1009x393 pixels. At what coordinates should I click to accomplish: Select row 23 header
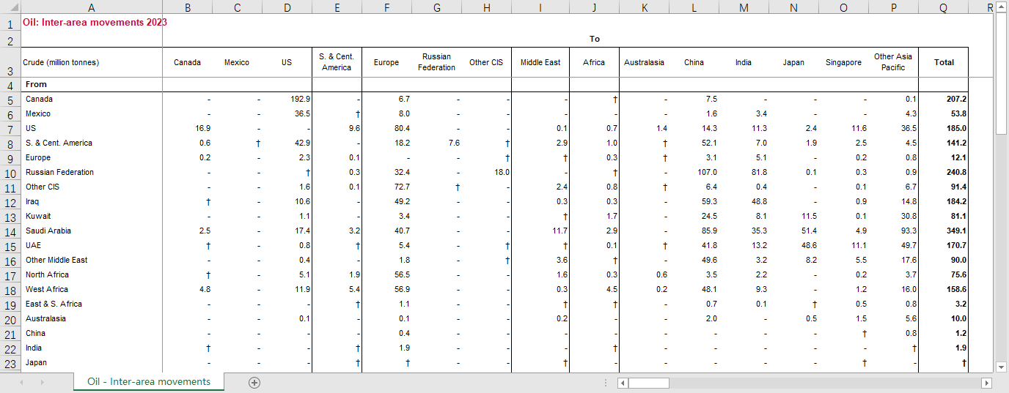tap(10, 363)
